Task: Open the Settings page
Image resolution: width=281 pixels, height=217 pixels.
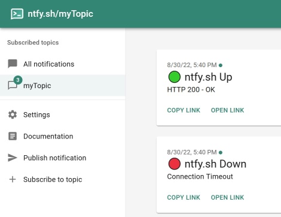Action: (x=63, y=114)
